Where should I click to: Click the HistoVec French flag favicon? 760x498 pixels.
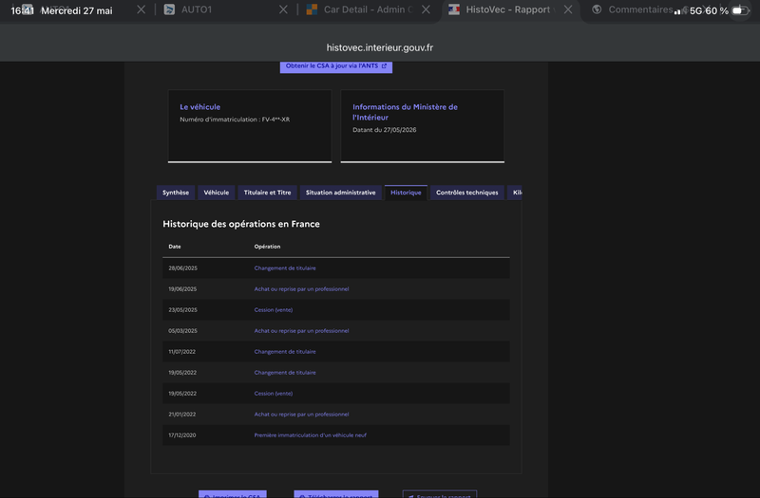point(454,9)
